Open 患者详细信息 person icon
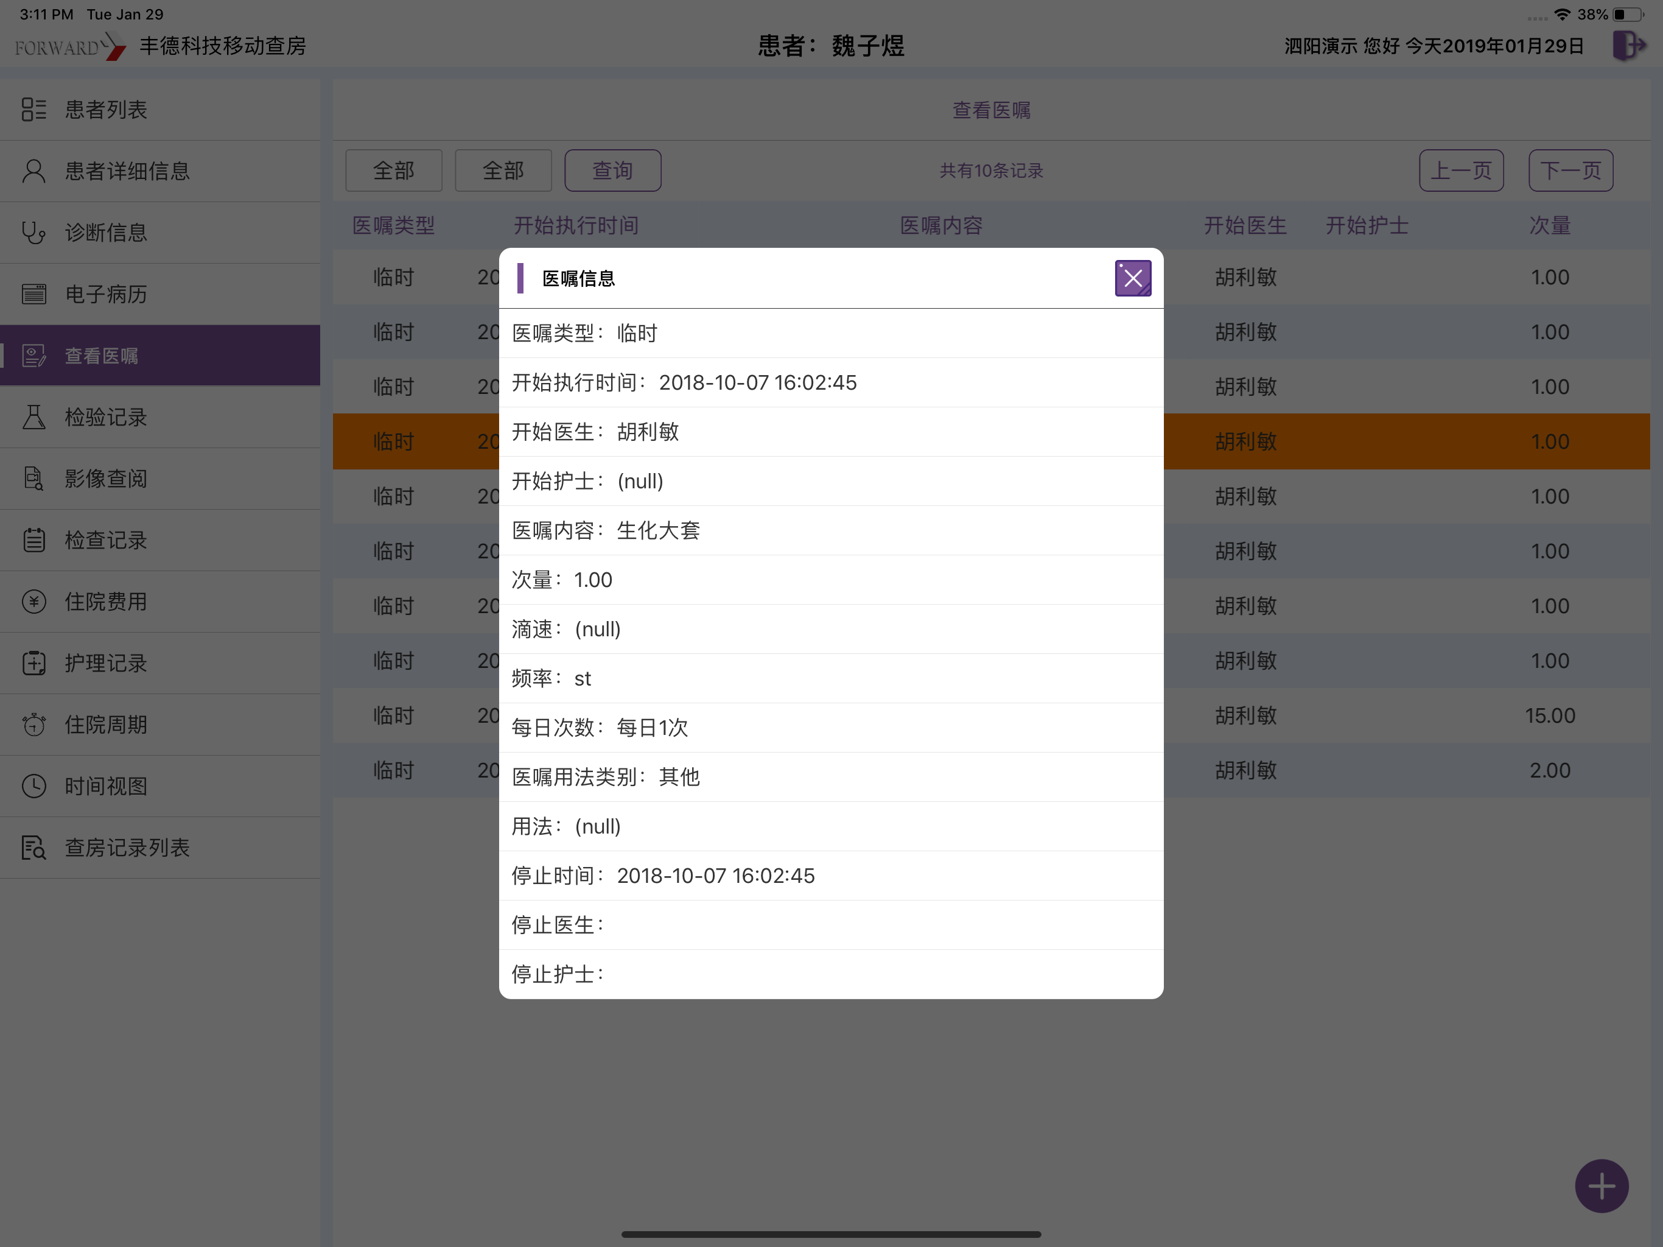Viewport: 1663px width, 1247px height. (34, 172)
